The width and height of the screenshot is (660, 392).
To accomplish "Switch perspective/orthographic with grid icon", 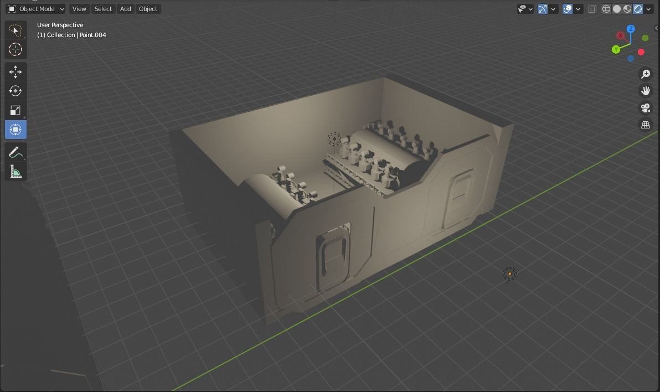I will (645, 125).
